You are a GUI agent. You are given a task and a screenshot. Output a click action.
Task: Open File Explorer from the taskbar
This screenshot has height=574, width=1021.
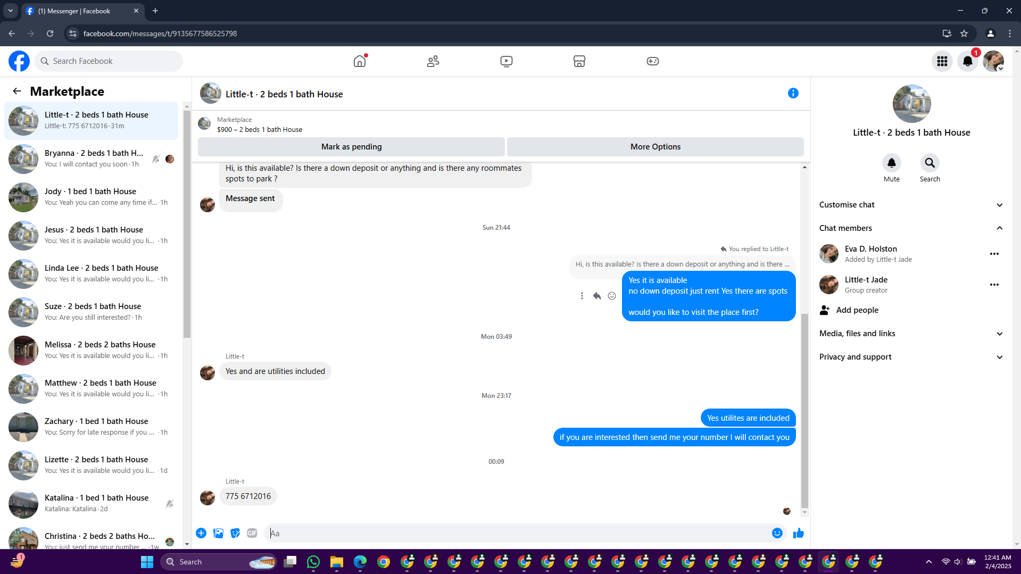tap(337, 562)
